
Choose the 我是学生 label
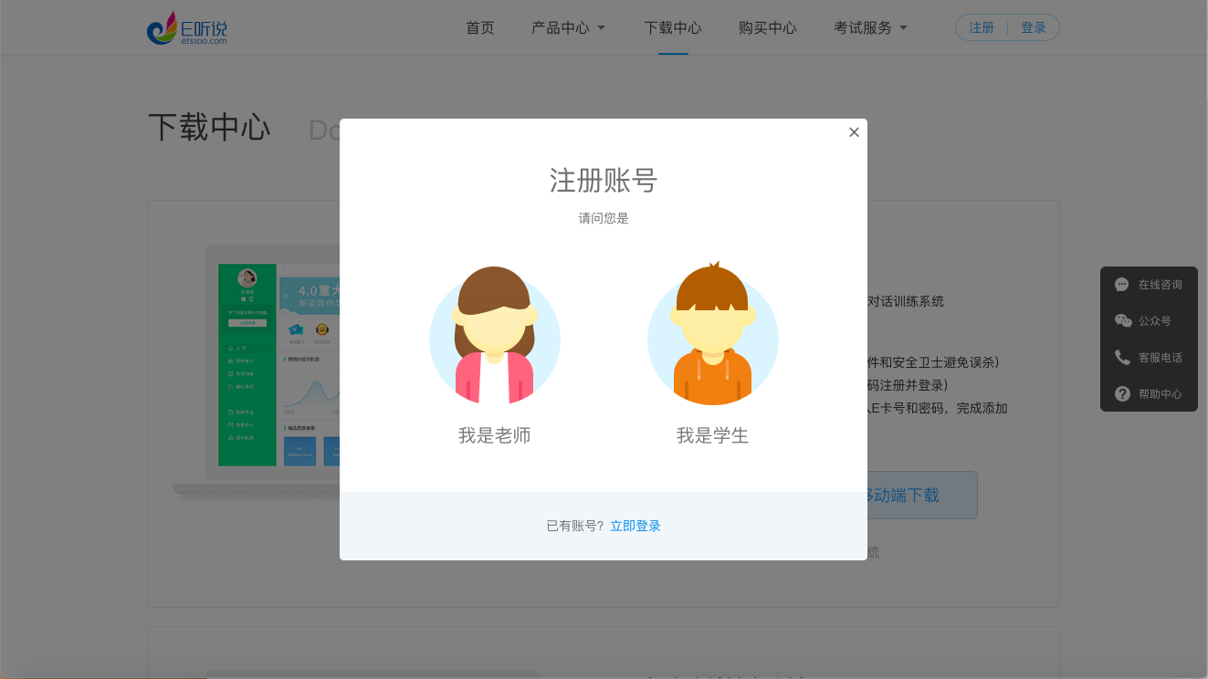coord(712,435)
